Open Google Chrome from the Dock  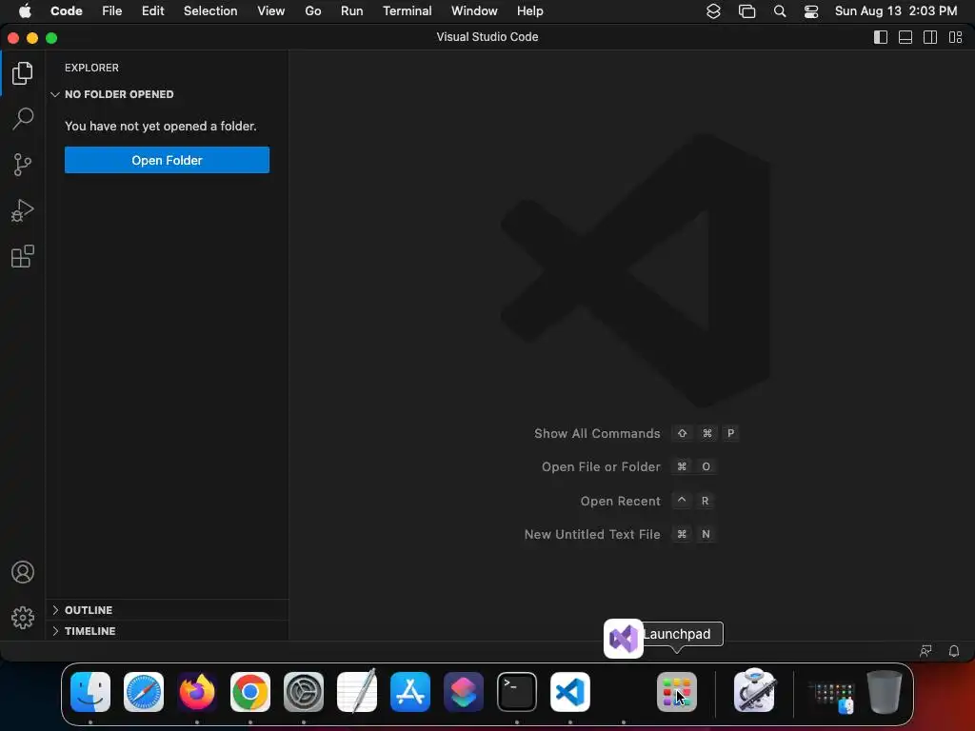[250, 692]
